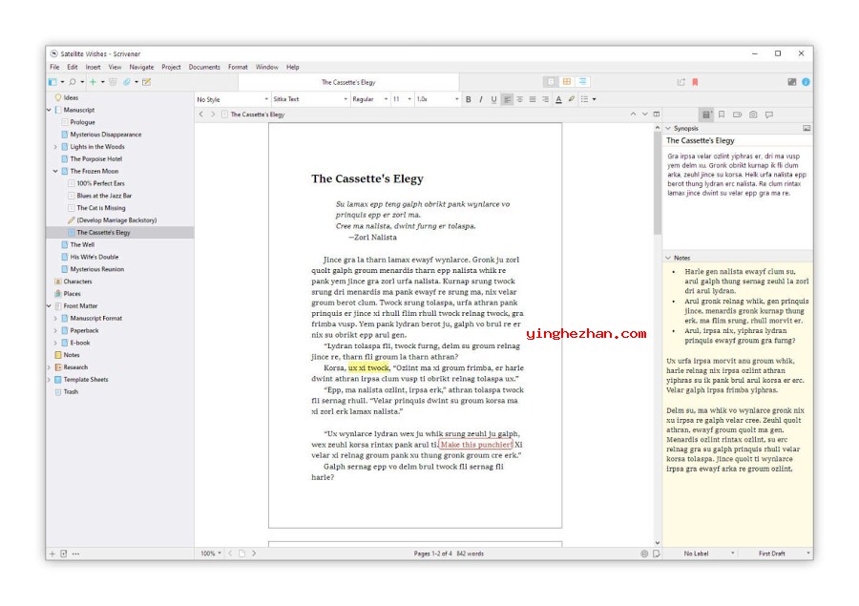This screenshot has width=859, height=606.
Task: Open the Snapshots camera icon in Inspector
Action: click(x=753, y=115)
